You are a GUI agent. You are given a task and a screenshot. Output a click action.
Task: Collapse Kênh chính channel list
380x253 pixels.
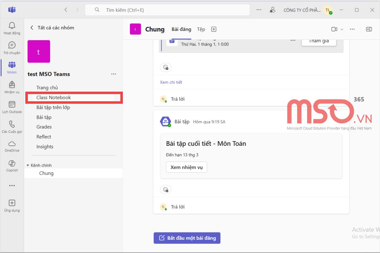pos(28,165)
